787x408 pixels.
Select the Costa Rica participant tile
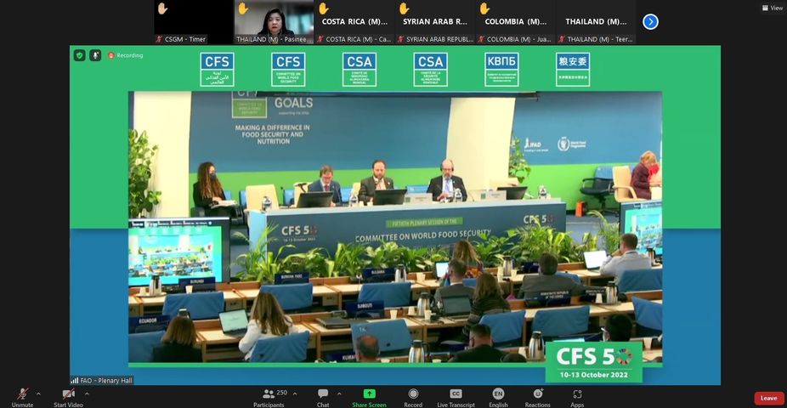pos(354,22)
